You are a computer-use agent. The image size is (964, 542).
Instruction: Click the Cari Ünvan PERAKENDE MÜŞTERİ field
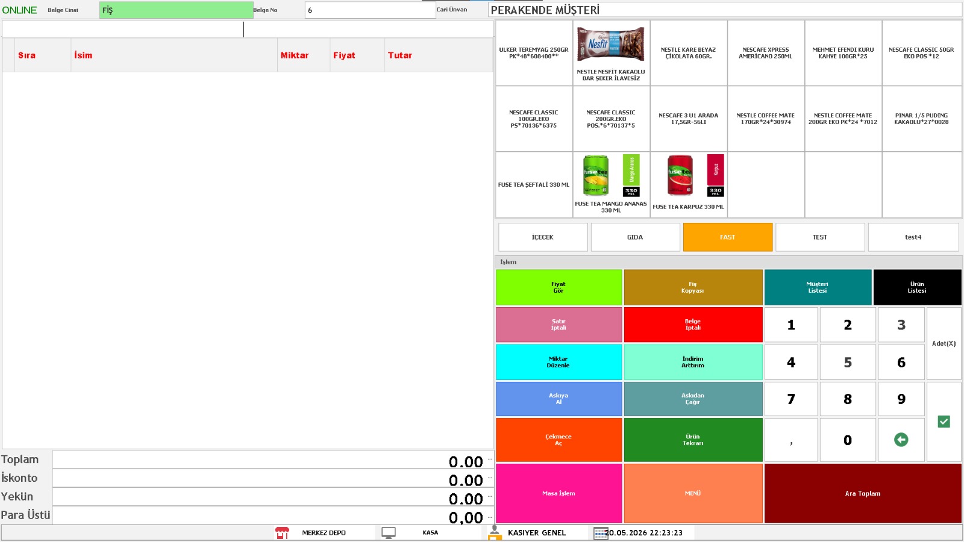click(x=725, y=10)
